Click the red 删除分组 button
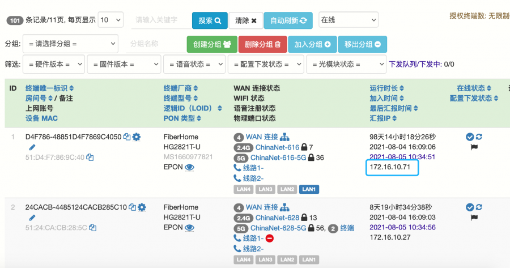This screenshot has height=268, width=510. [263, 44]
